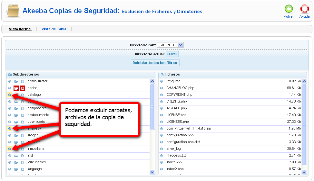
Task: Click the 130.84 Kb size value
Action: [293, 149]
